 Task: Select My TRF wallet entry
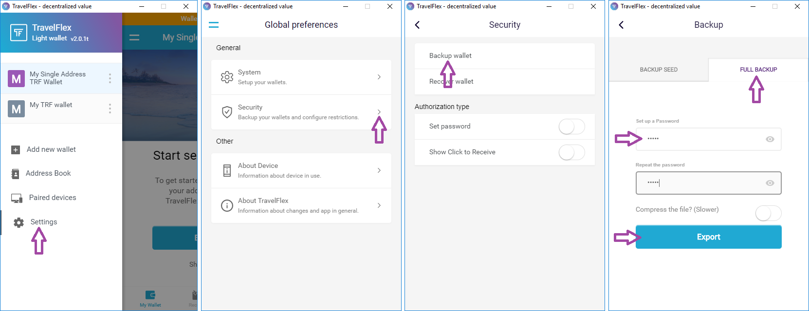(x=61, y=109)
